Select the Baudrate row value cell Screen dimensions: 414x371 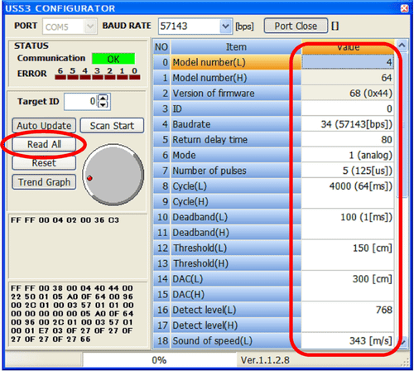pyautogui.click(x=347, y=124)
